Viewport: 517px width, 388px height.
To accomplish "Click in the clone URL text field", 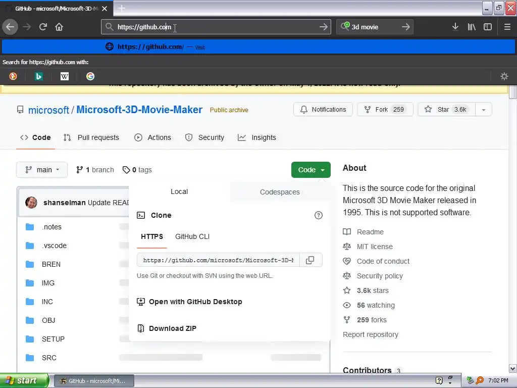I will 218,260.
